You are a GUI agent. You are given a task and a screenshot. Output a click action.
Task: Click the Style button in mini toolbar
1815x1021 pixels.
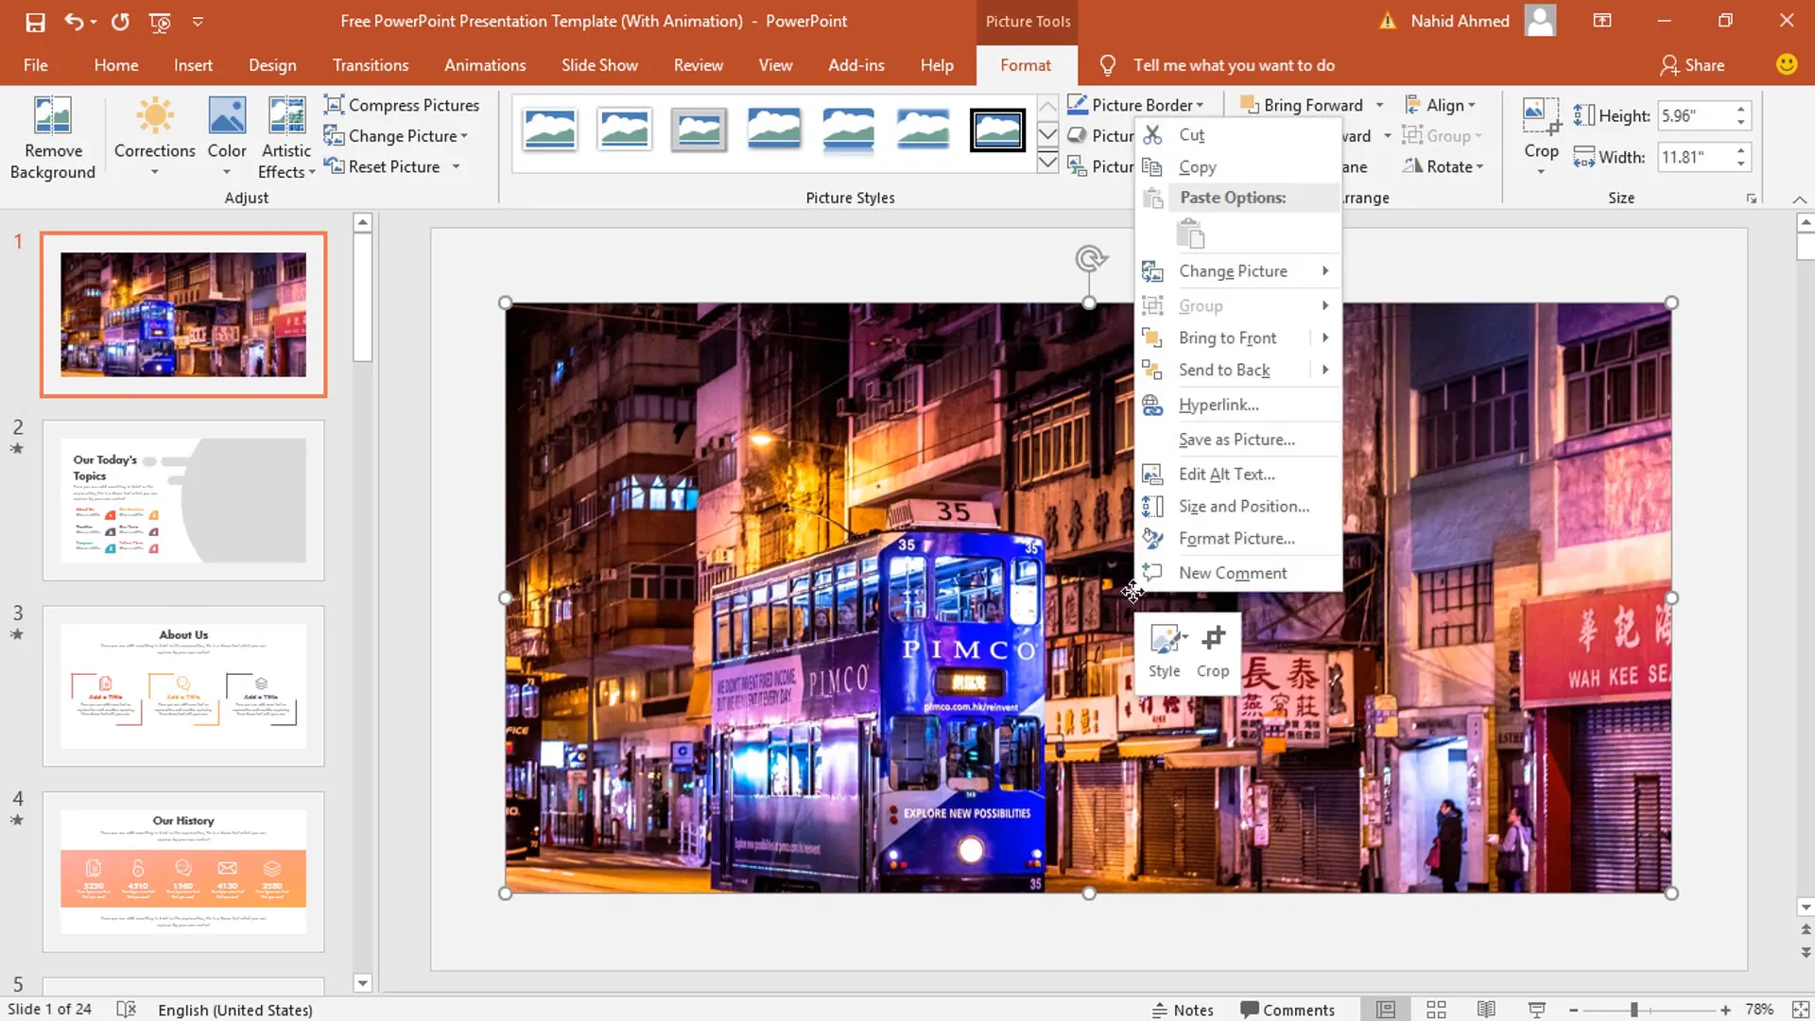(1165, 651)
